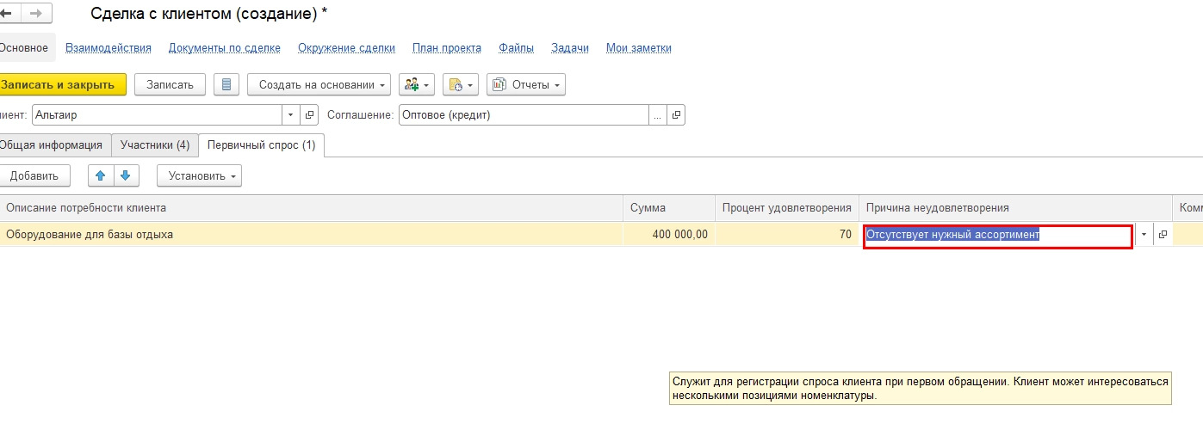Switch to Участники (4) tab

[x=155, y=145]
